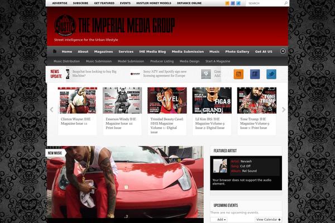Open Get Featured in top menu
Viewport: 335px width, 223px height.
pos(104,3)
